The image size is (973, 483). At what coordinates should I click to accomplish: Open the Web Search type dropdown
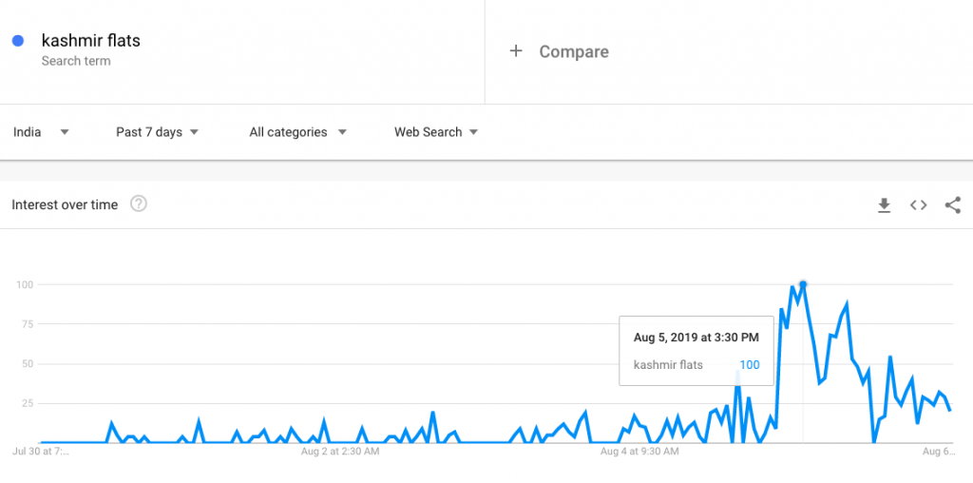pyautogui.click(x=436, y=132)
